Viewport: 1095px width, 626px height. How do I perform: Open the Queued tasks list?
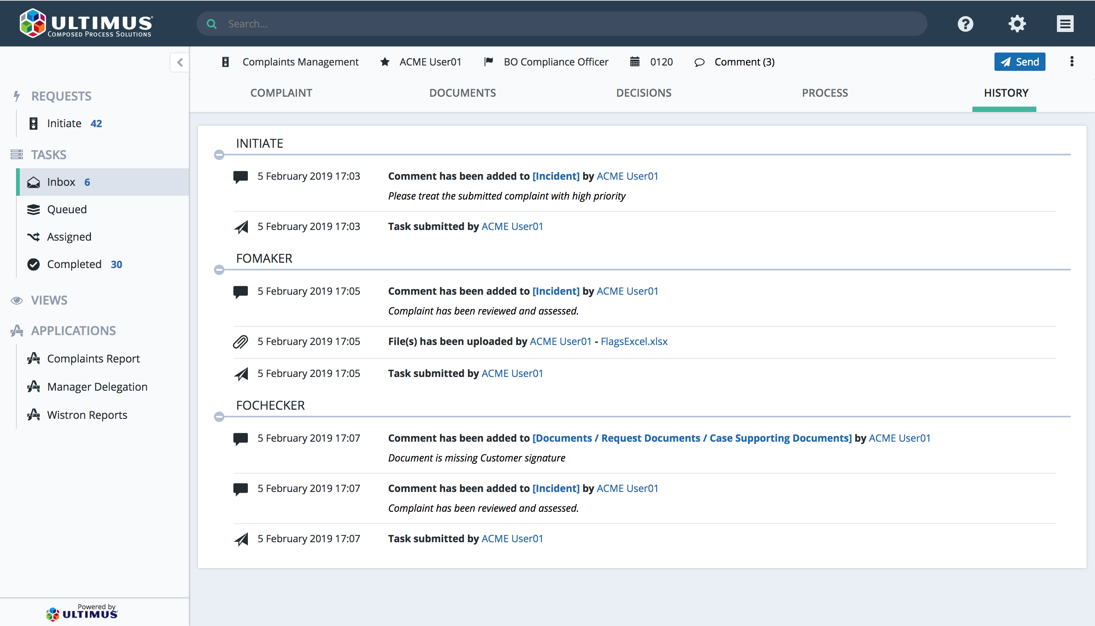point(103,209)
